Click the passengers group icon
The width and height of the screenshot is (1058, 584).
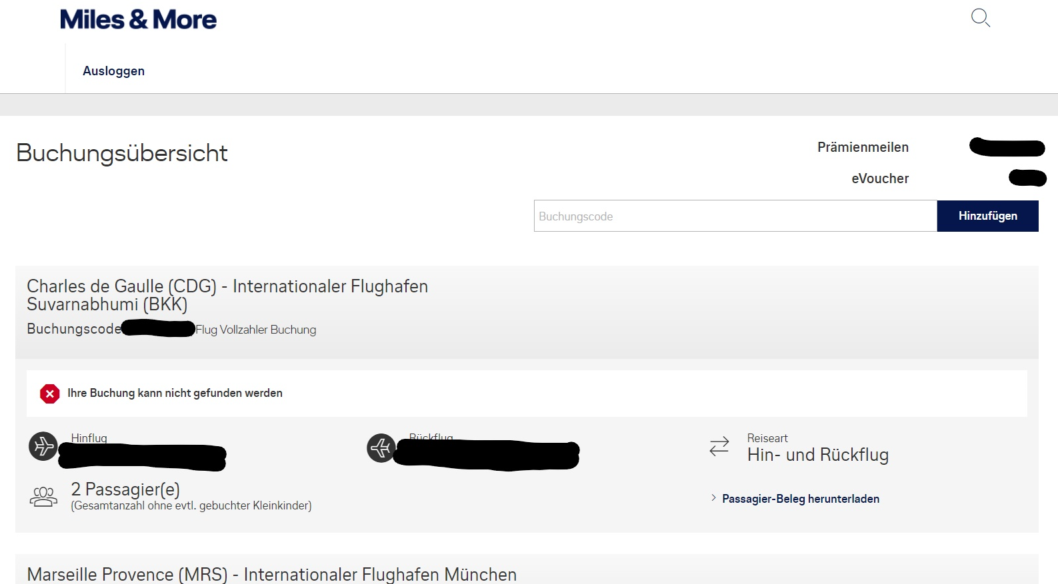click(x=43, y=497)
